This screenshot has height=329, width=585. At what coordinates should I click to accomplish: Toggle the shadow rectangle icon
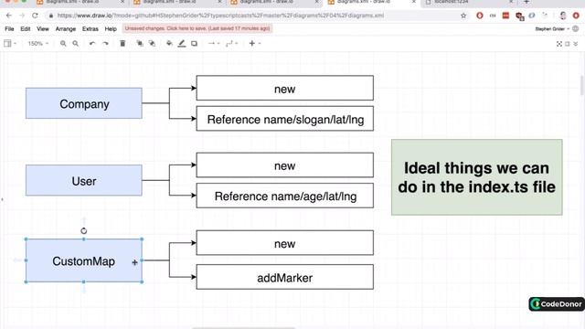[194, 44]
